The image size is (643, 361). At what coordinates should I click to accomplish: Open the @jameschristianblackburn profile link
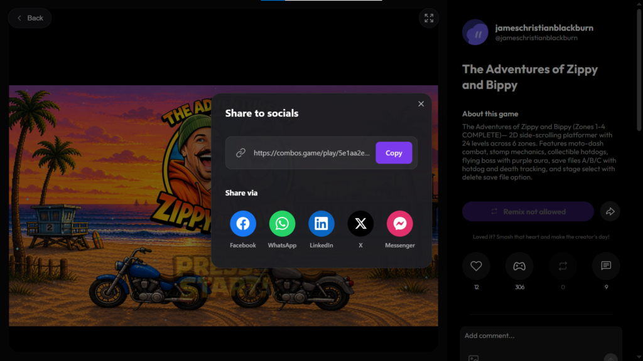536,38
